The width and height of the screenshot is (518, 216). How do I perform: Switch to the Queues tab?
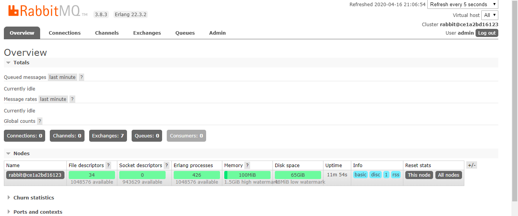point(185,33)
